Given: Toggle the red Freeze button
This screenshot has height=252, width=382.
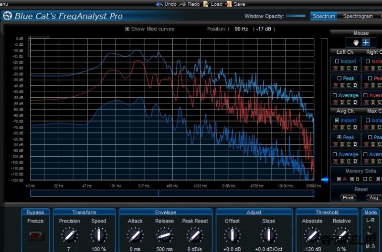Looking at the screenshot, I should click(x=35, y=235).
